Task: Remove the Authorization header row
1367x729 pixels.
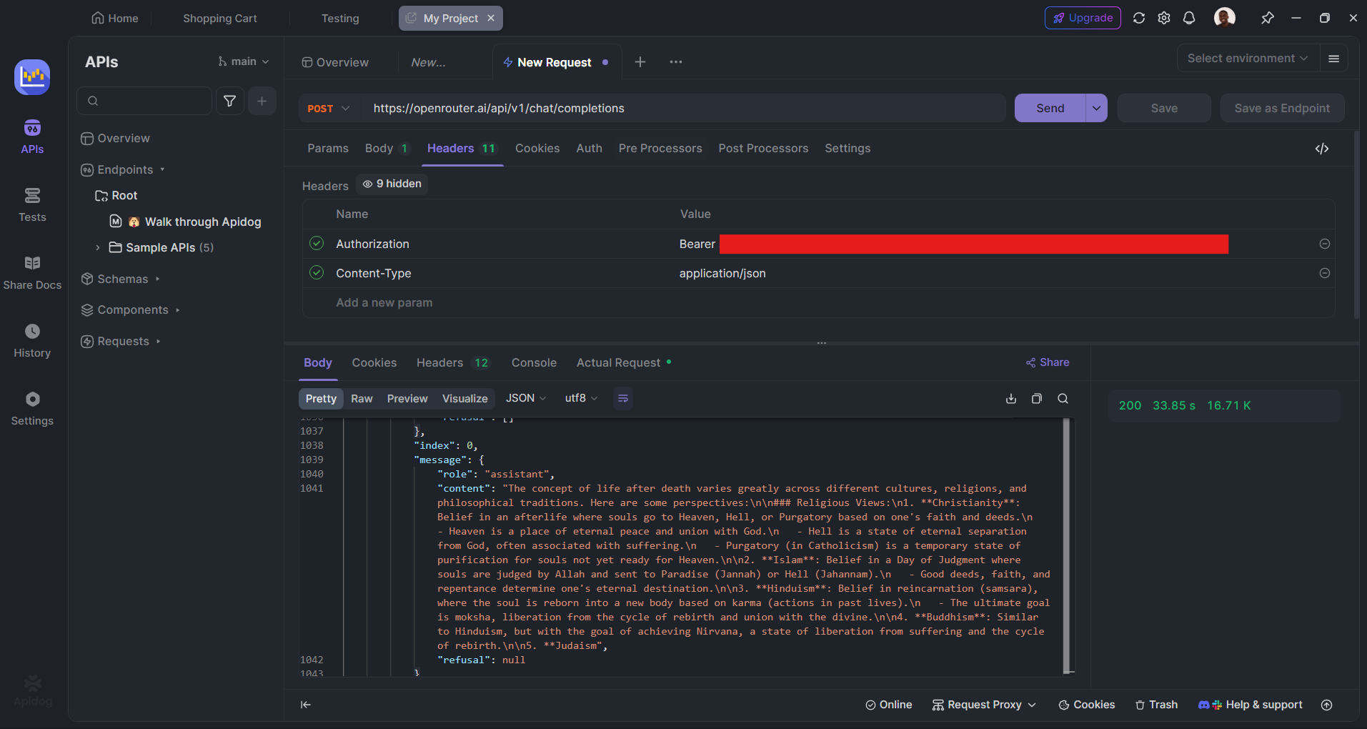Action: coord(1325,244)
